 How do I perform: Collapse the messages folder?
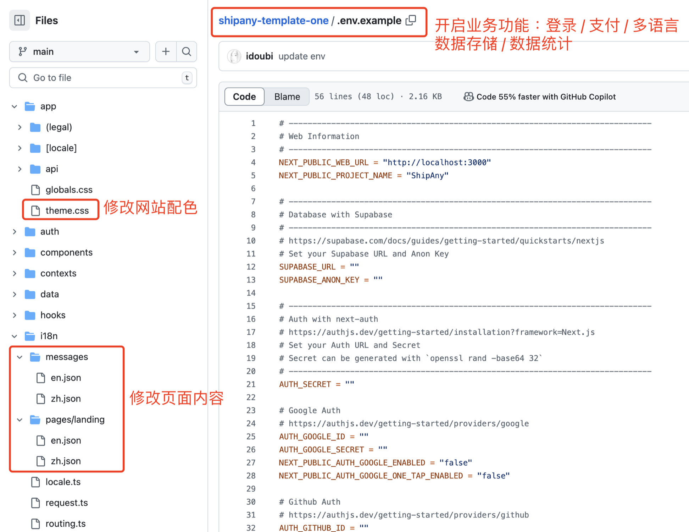pos(20,357)
